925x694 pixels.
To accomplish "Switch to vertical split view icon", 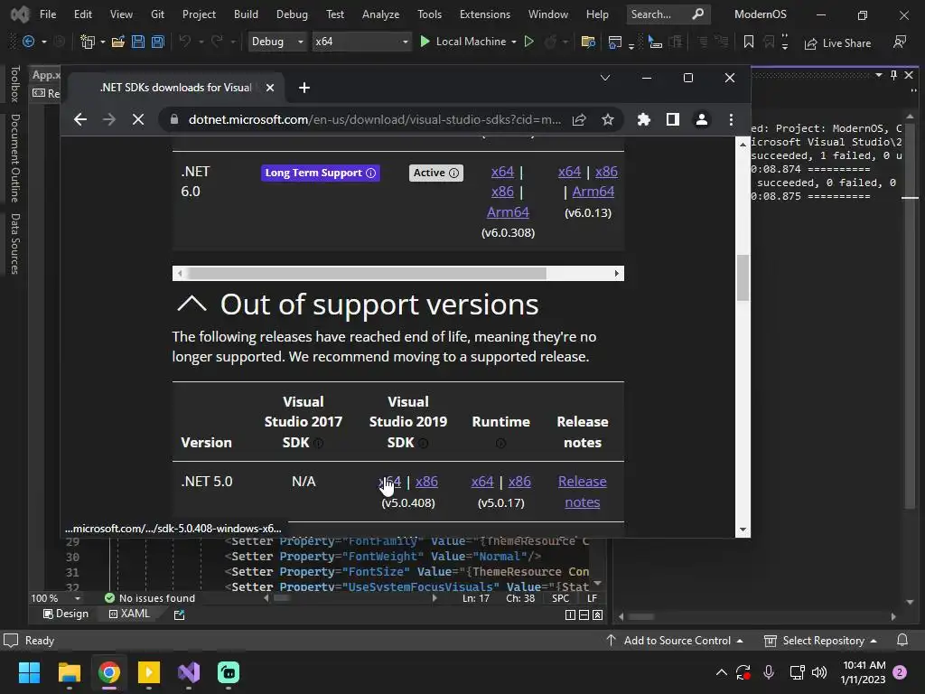I will 571,614.
